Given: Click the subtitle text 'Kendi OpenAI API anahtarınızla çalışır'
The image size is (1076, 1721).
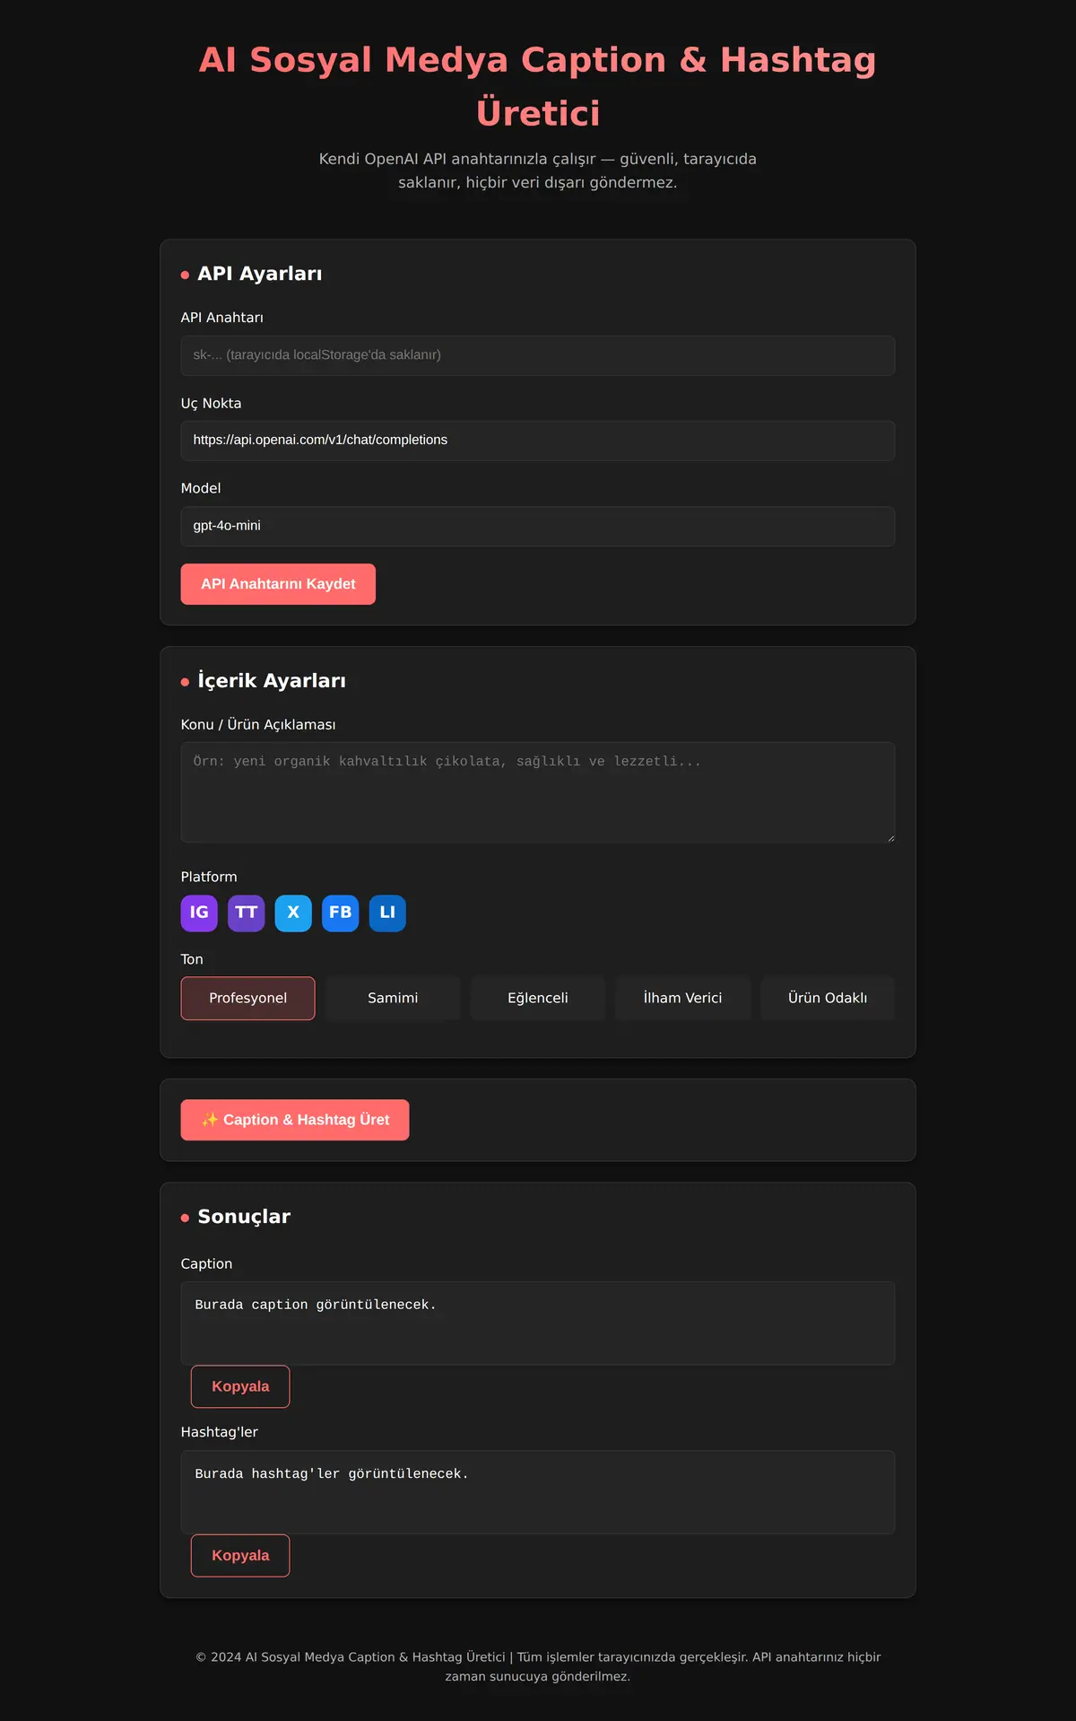Looking at the screenshot, I should click(x=457, y=159).
